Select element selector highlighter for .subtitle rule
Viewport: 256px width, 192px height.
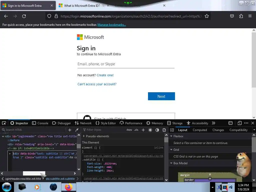(98, 160)
